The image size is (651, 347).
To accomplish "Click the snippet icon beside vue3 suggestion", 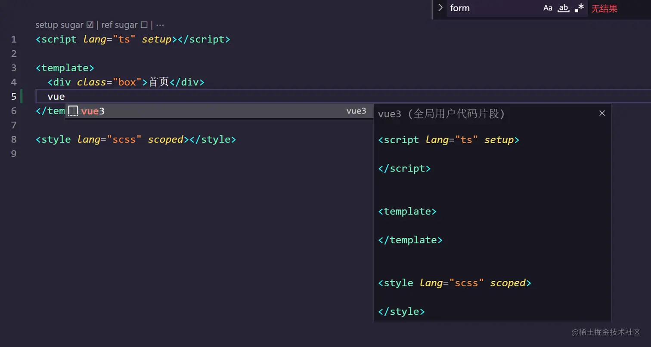I will point(73,111).
